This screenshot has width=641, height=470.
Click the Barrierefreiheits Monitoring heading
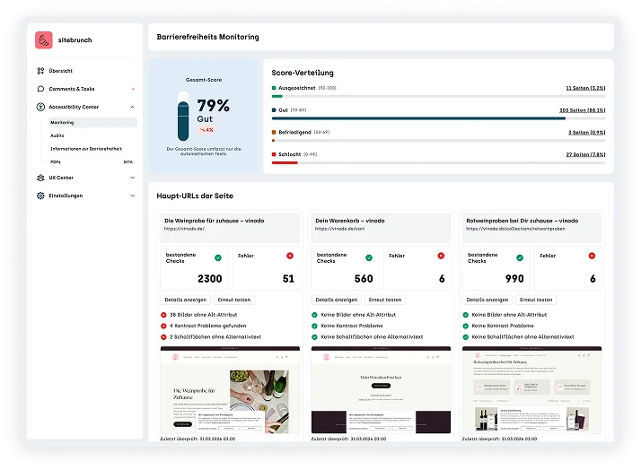pos(207,37)
